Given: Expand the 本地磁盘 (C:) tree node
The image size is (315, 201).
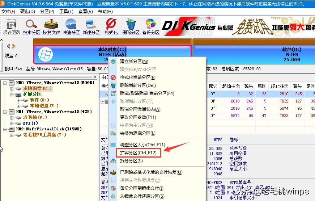Looking at the screenshot, I should pyautogui.click(x=12, y=88).
